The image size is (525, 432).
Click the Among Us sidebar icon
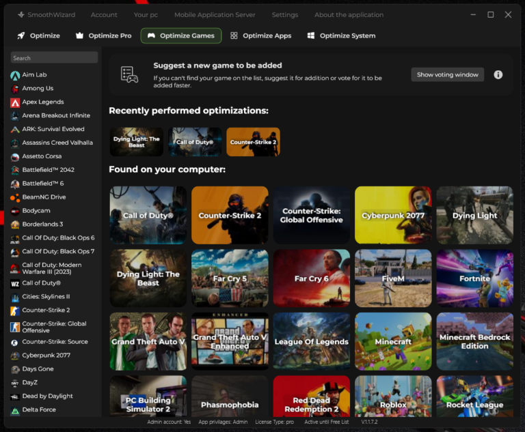point(15,89)
